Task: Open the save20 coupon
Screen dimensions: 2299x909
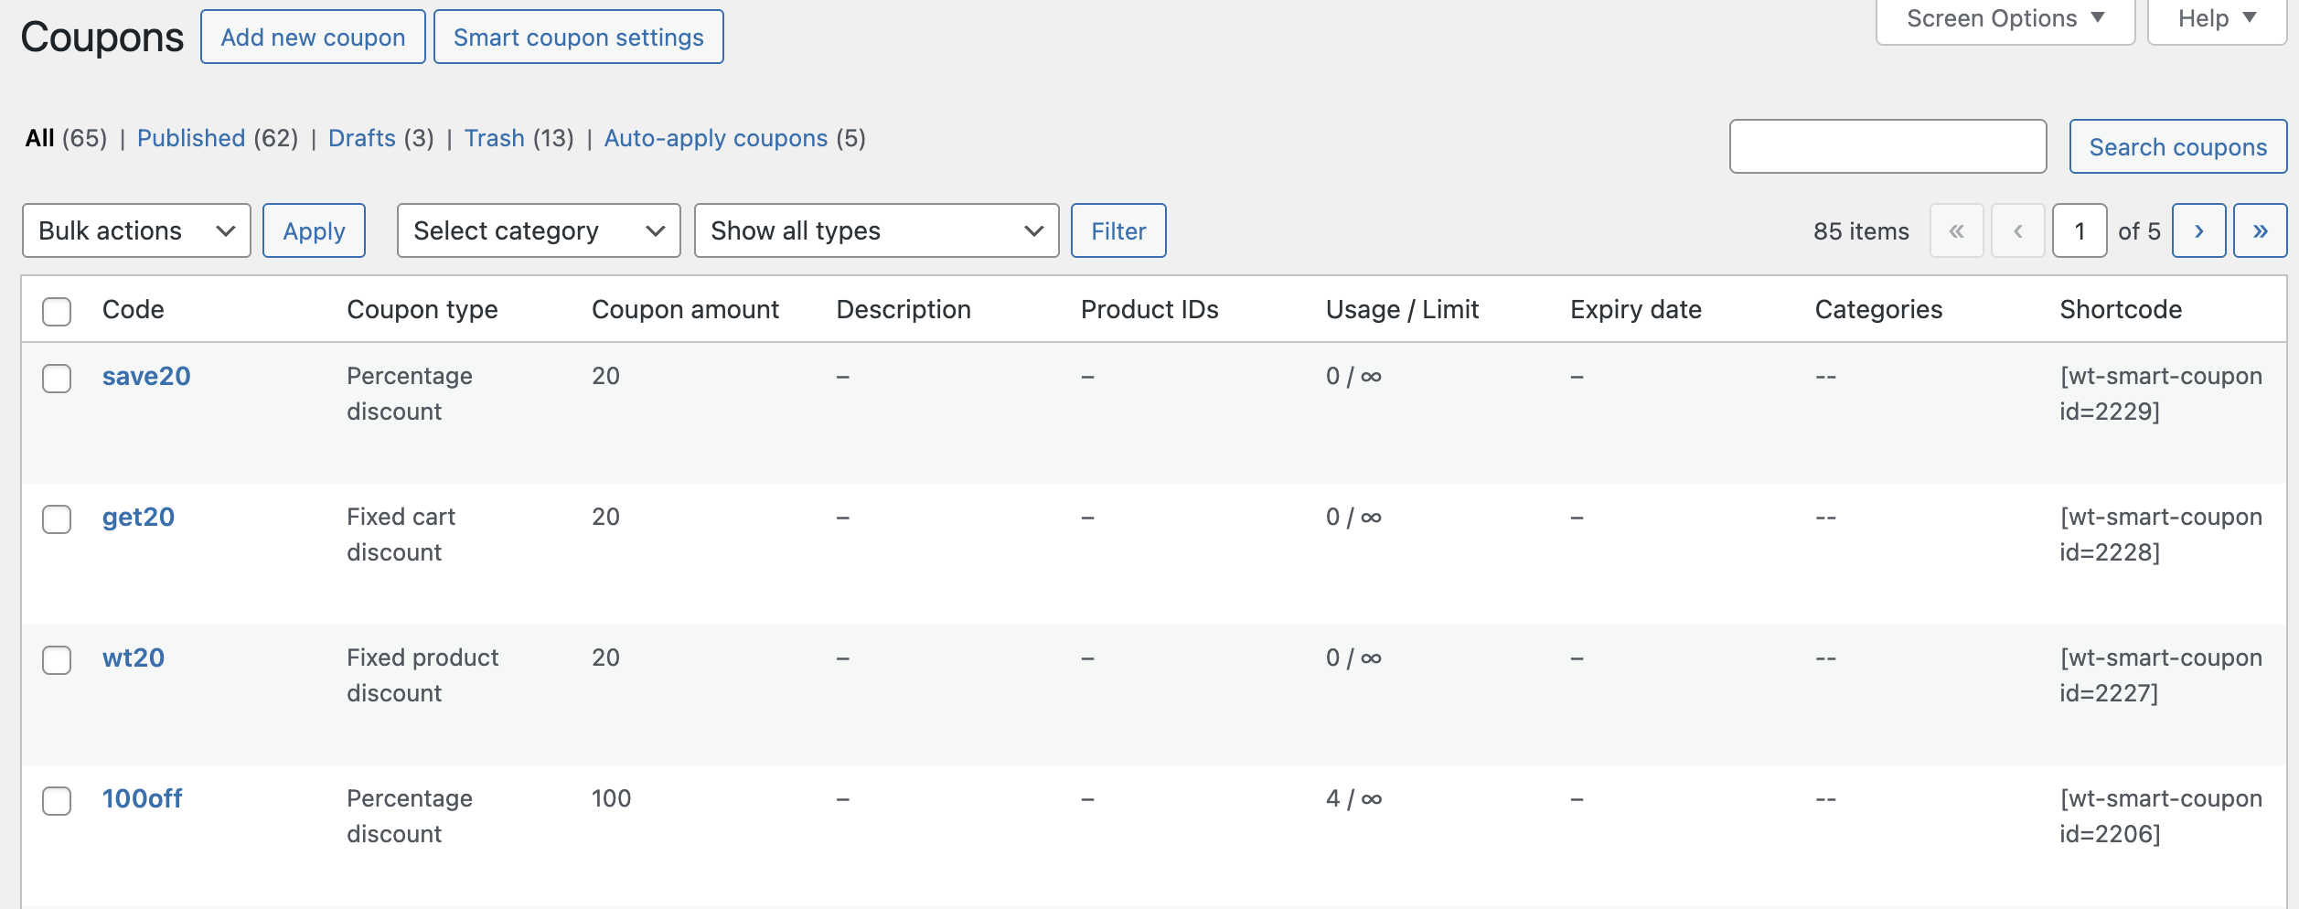Action: click(x=146, y=377)
